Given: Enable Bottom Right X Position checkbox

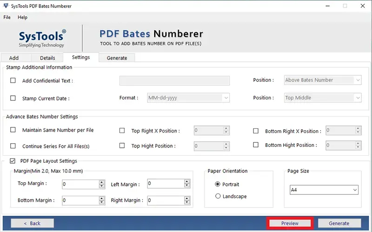Looking at the screenshot, I should [256, 131].
